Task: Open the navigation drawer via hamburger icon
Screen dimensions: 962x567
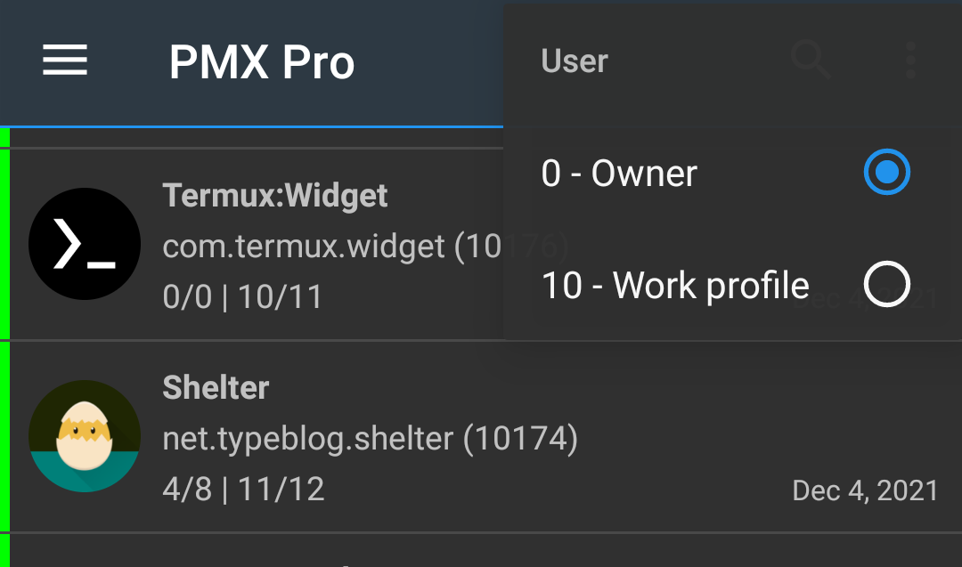Action: point(64,61)
